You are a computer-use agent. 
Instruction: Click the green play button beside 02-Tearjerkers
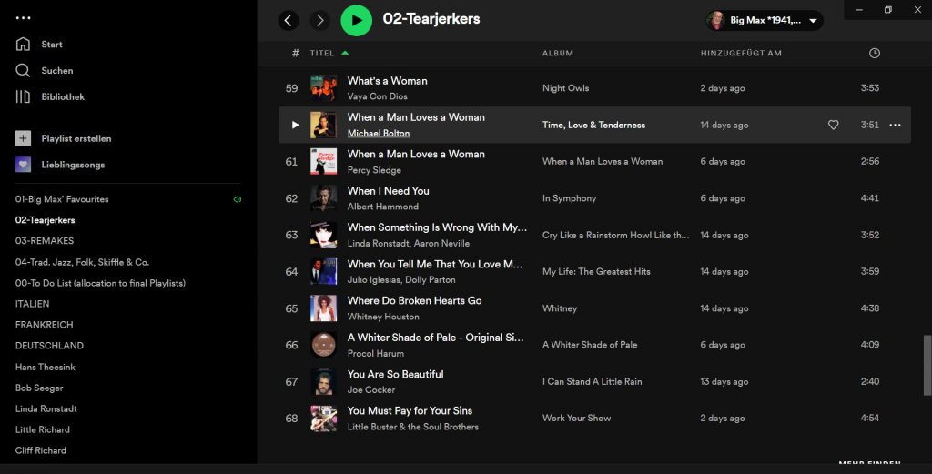(x=356, y=20)
